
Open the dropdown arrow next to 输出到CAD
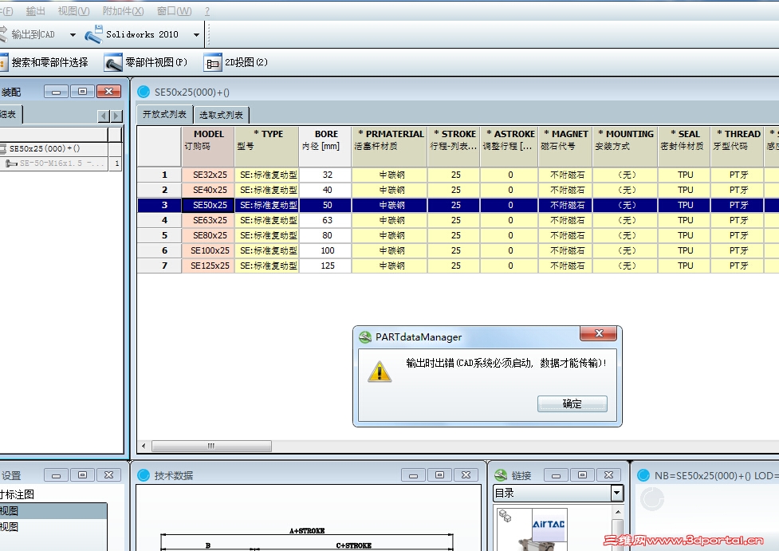pos(73,35)
